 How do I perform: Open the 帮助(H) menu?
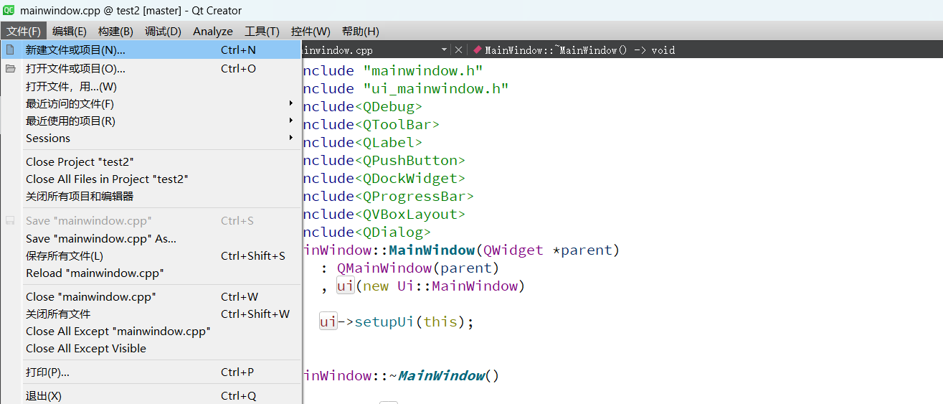click(x=361, y=31)
